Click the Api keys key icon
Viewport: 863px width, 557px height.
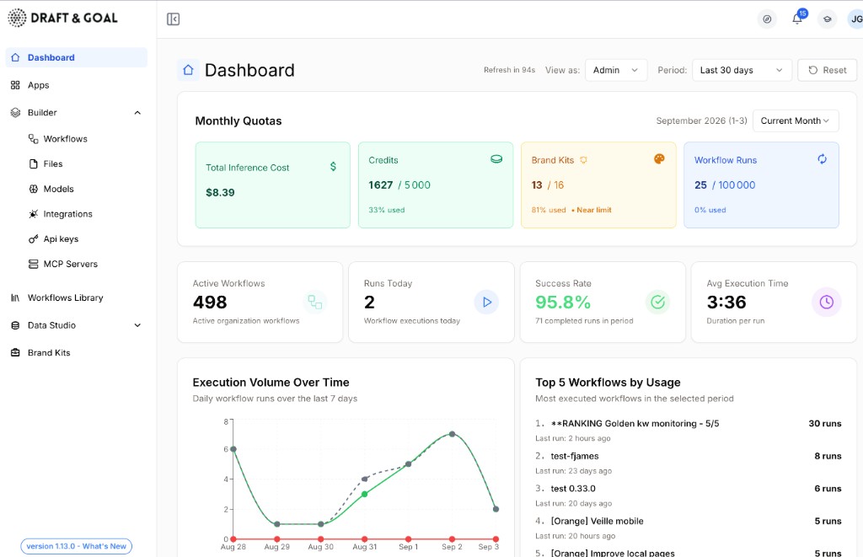tap(34, 238)
